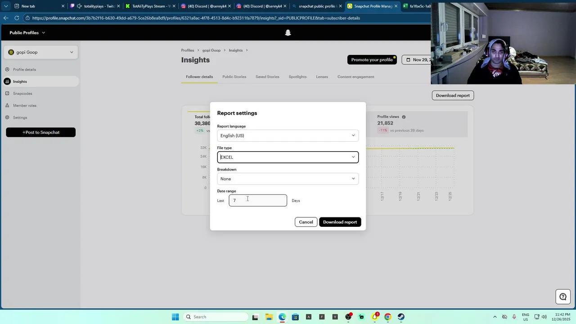
Task: Click Insights breadcrumb link
Action: [x=235, y=50]
